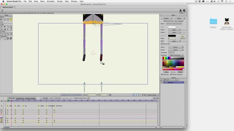Open the Smooth interpolation dropdown
Image resolution: width=234 pixels, height=131 pixels.
pyautogui.click(x=46, y=98)
